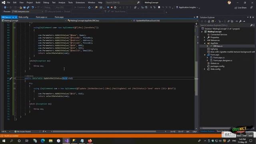Restart debugging with the circular arrow icon
The width and height of the screenshot is (256, 144).
(x=115, y=7)
